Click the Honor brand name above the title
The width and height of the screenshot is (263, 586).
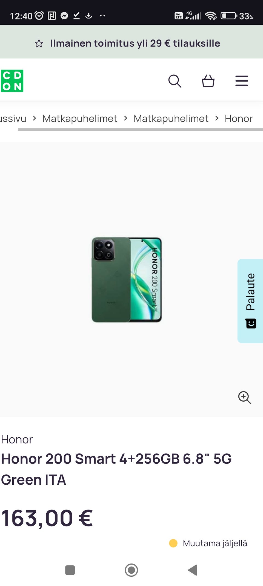pos(17,440)
